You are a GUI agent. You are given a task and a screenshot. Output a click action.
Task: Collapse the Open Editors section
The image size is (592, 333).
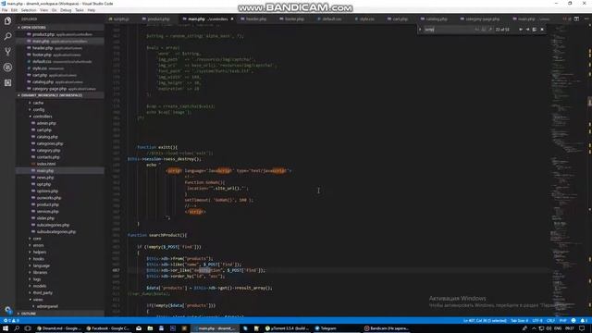point(60,28)
